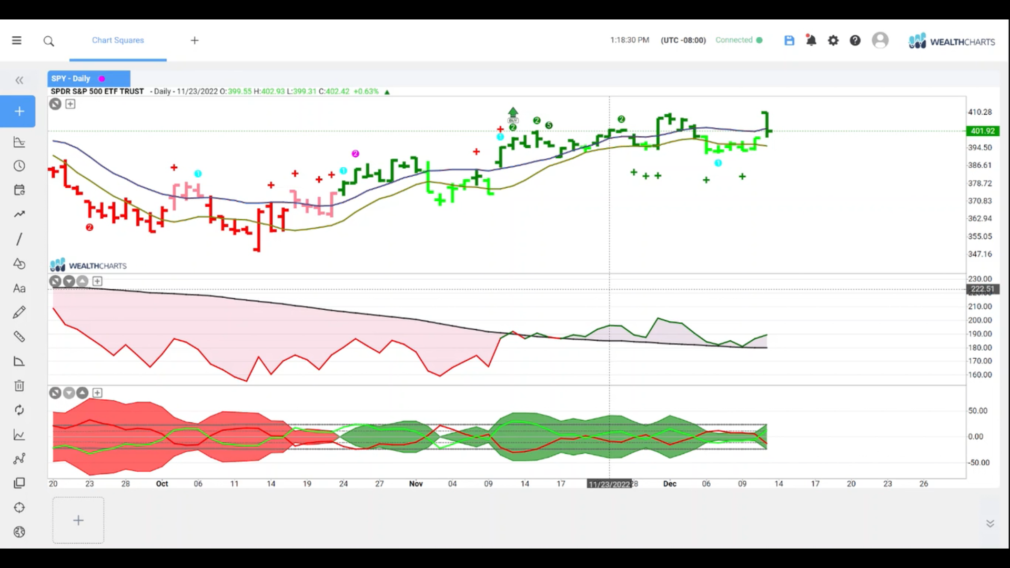Open the user account avatar

880,40
